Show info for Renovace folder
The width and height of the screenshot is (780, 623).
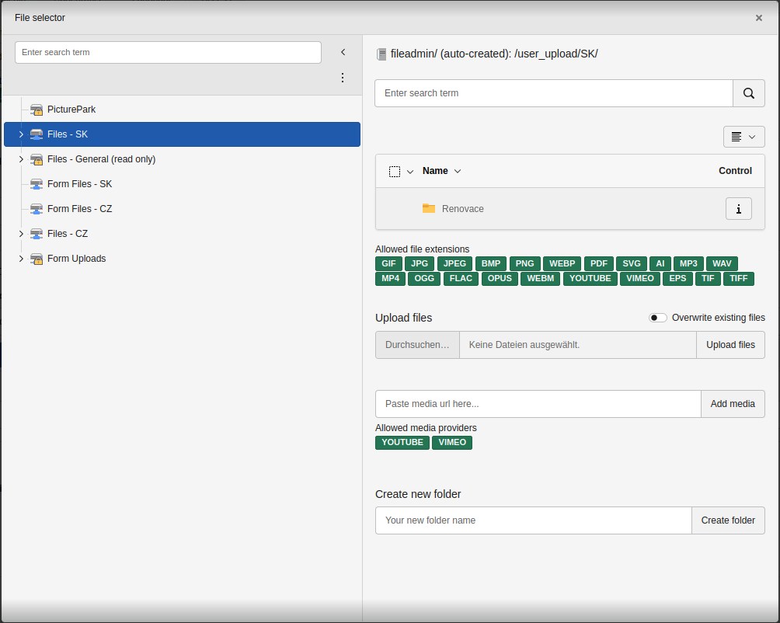(738, 209)
